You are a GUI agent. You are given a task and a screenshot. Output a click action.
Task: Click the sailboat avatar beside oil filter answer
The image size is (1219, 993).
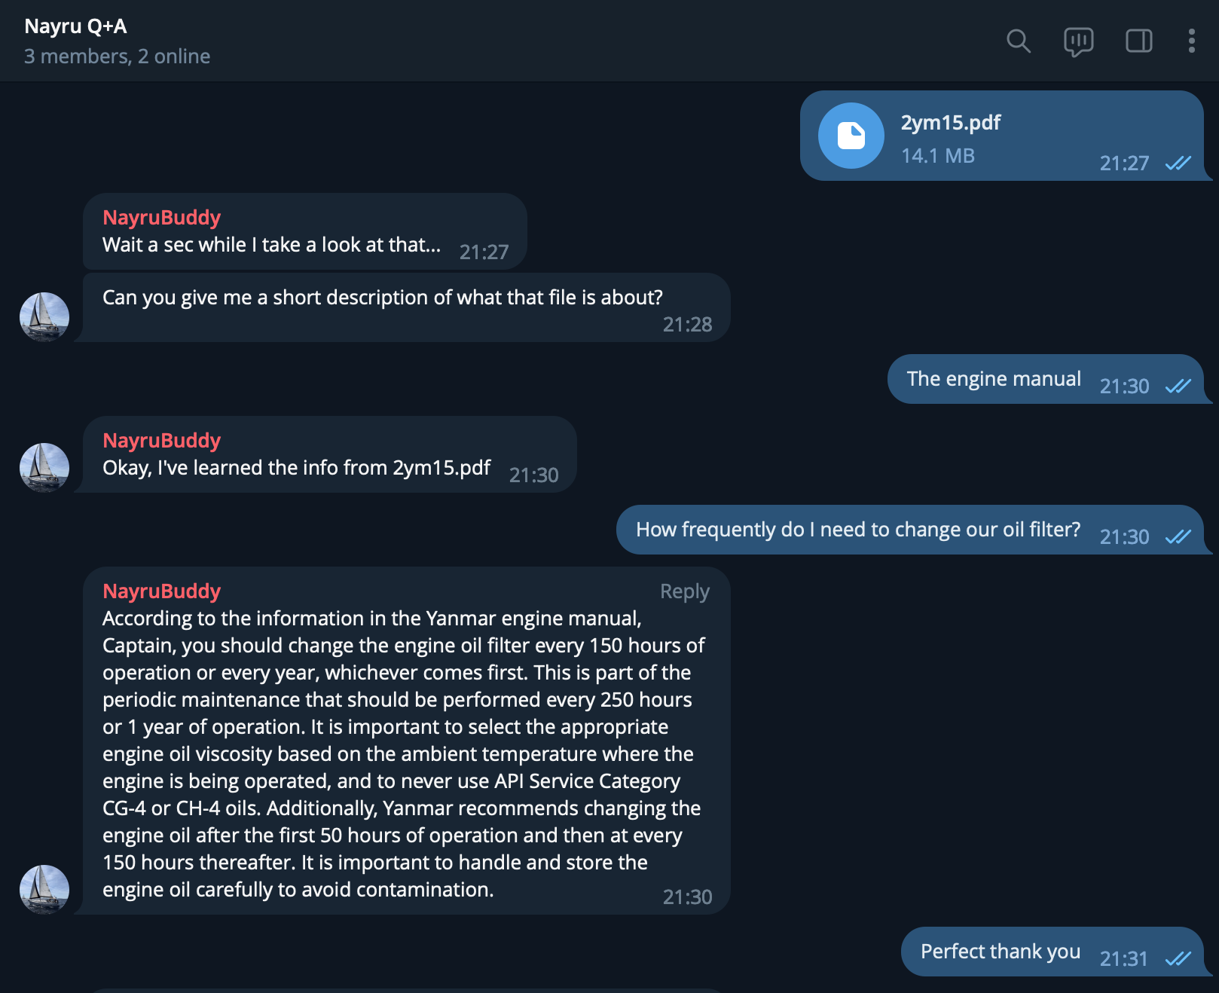tap(44, 889)
